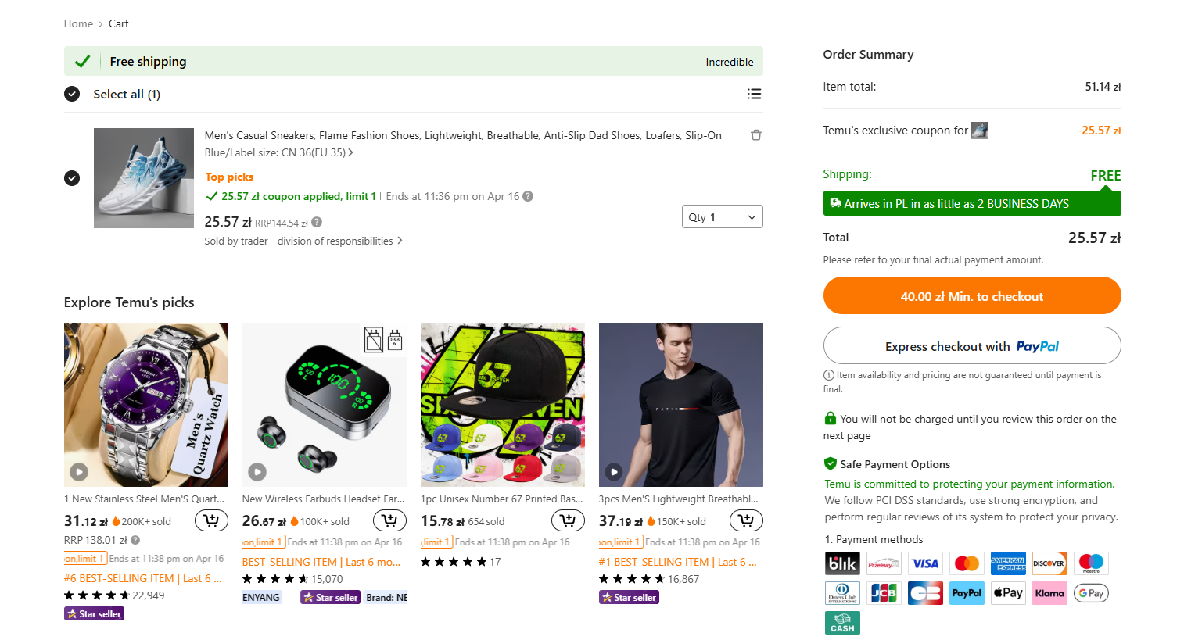Toggle the Select all checkbox
The image size is (1184, 640).
(x=72, y=94)
